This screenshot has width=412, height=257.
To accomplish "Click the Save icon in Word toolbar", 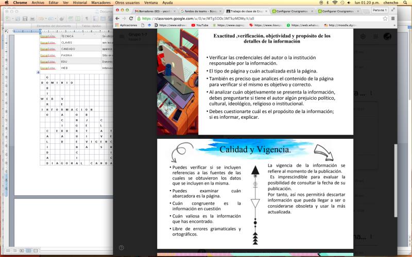I will [x=25, y=19].
